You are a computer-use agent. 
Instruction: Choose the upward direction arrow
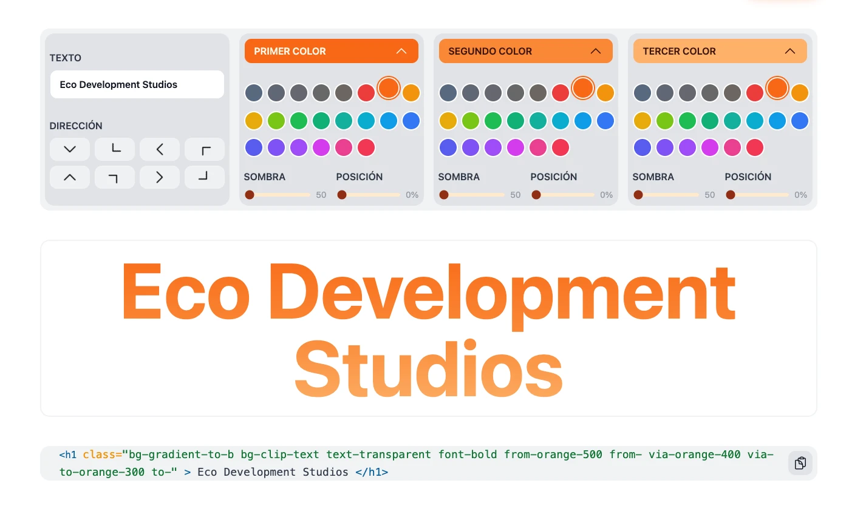(x=70, y=177)
